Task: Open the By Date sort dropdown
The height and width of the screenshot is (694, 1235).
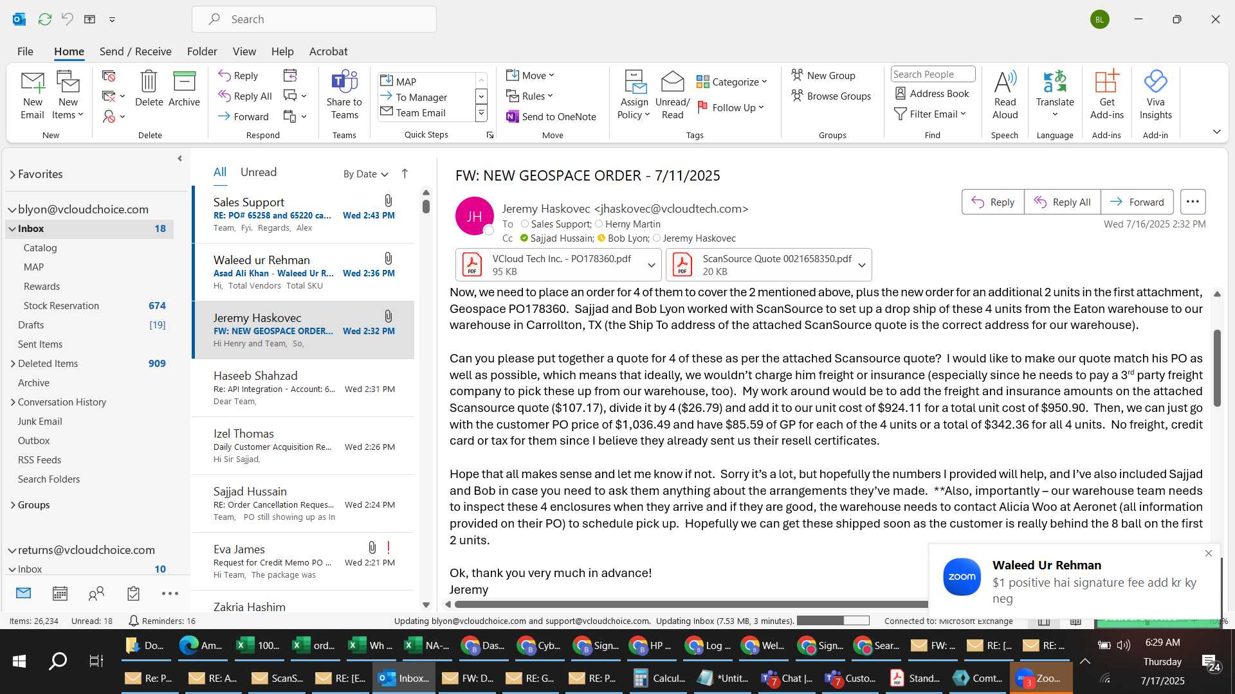Action: pos(366,174)
